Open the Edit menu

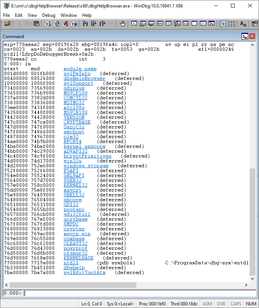click(x=19, y=15)
